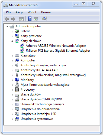The width and height of the screenshot is (103, 135).
Task: Select the Urządzenia systemowe entry
Action: click(x=37, y=119)
